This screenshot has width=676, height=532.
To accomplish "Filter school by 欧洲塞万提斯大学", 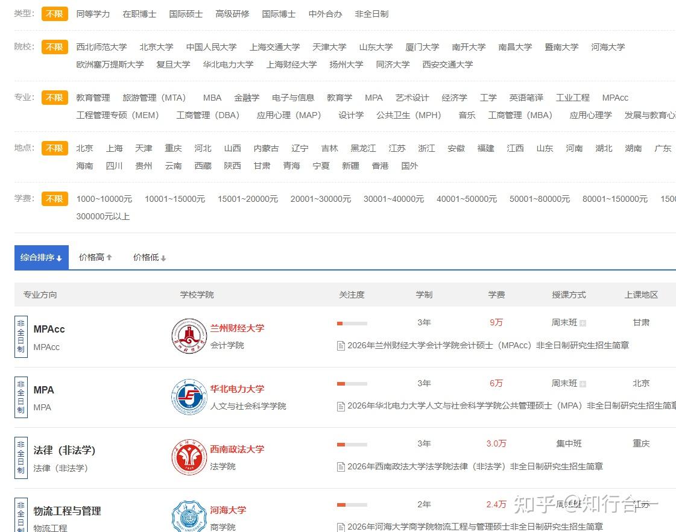I will [x=110, y=64].
